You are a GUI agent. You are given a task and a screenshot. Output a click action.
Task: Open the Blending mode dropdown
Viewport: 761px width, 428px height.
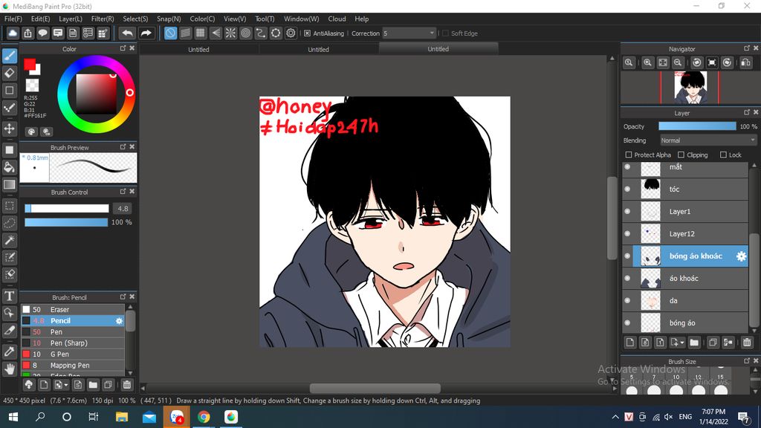[708, 140]
